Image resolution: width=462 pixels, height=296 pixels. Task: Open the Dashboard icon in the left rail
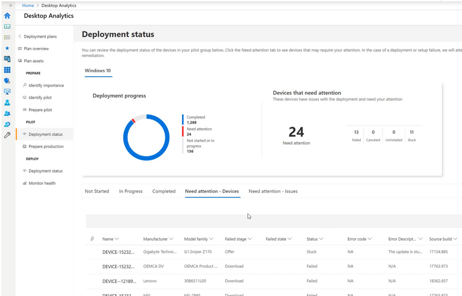point(6,26)
